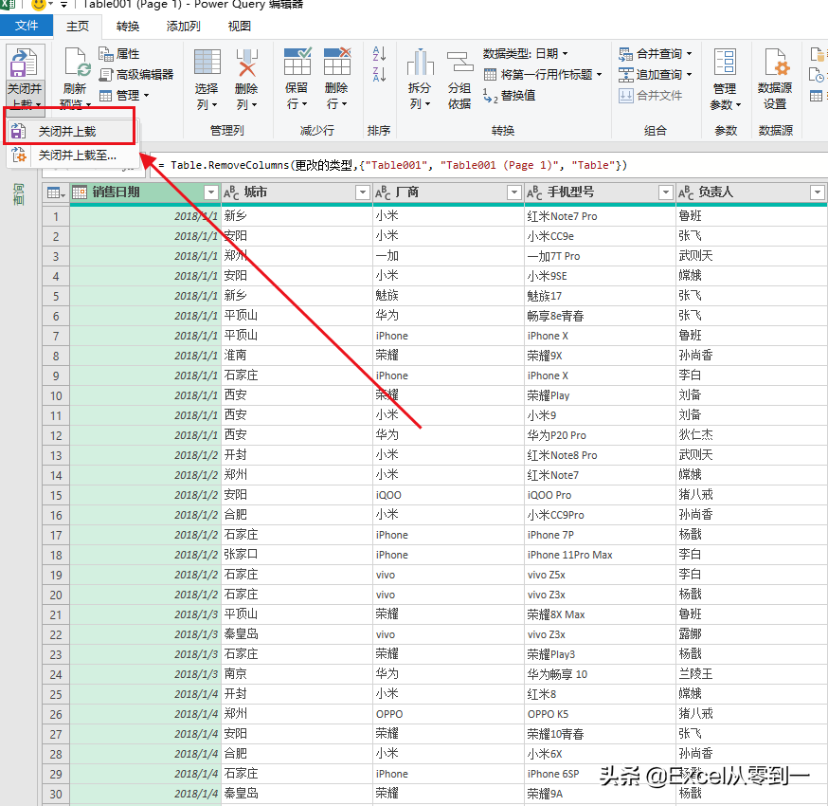Viewport: 828px width, 806px height.
Task: Click the smiley feedback icon in title bar
Action: 39,5
